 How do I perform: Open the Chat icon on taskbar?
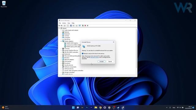(x=78, y=108)
